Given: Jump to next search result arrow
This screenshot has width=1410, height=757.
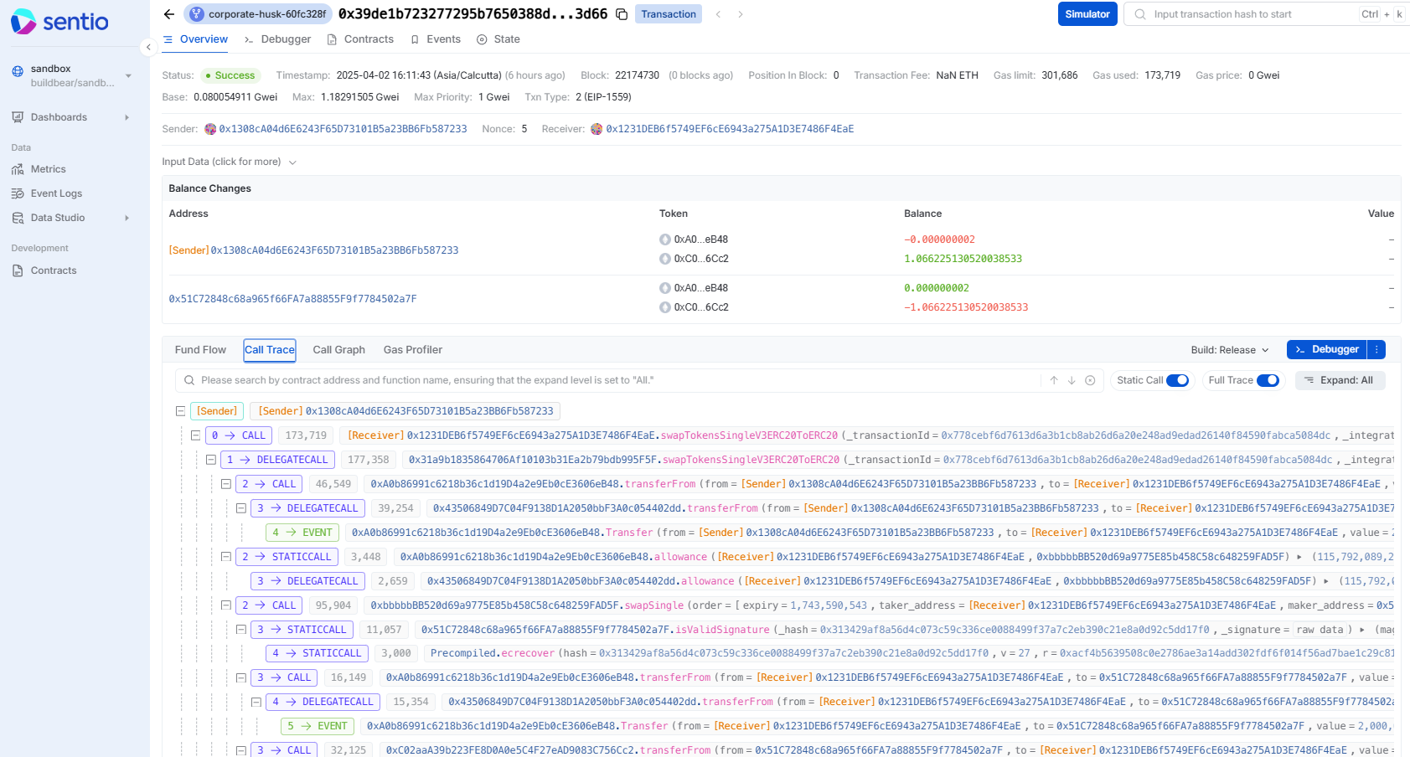Looking at the screenshot, I should point(1072,380).
